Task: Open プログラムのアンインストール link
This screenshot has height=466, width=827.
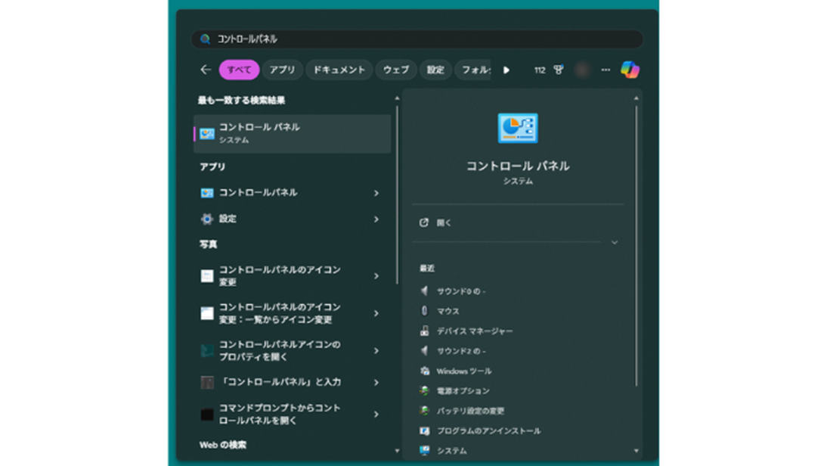Action: point(488,431)
